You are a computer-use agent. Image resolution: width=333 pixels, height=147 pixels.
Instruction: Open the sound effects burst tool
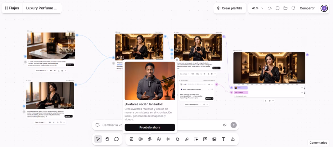coord(178,139)
